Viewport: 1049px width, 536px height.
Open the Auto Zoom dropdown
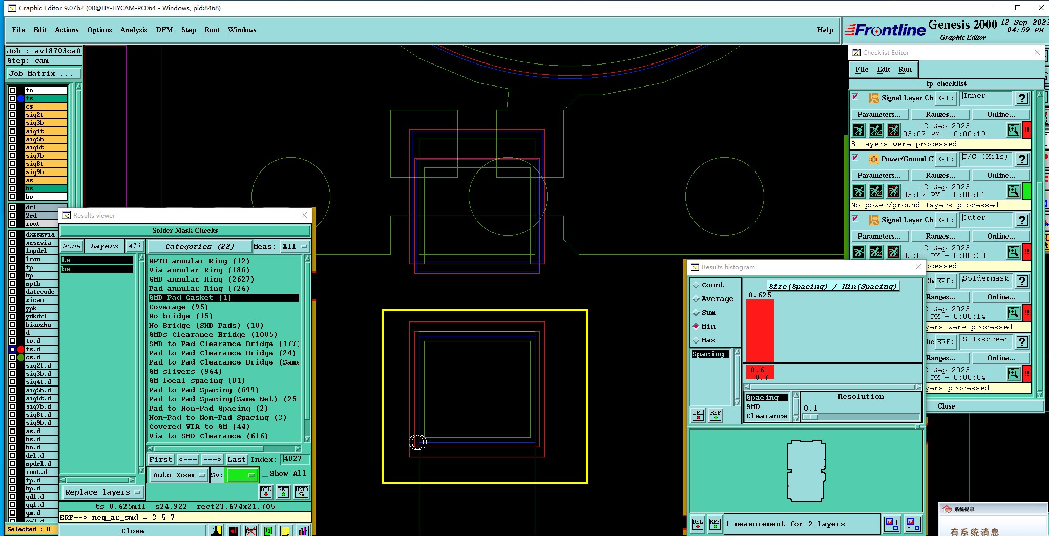(179, 475)
